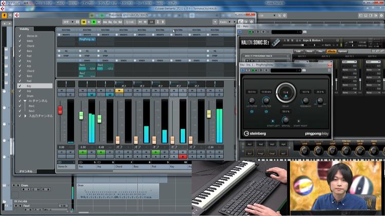Image resolution: width=385 pixels, height=216 pixels.
Task: Click the MIX knob in PingPongDelay
Action: [320, 100]
